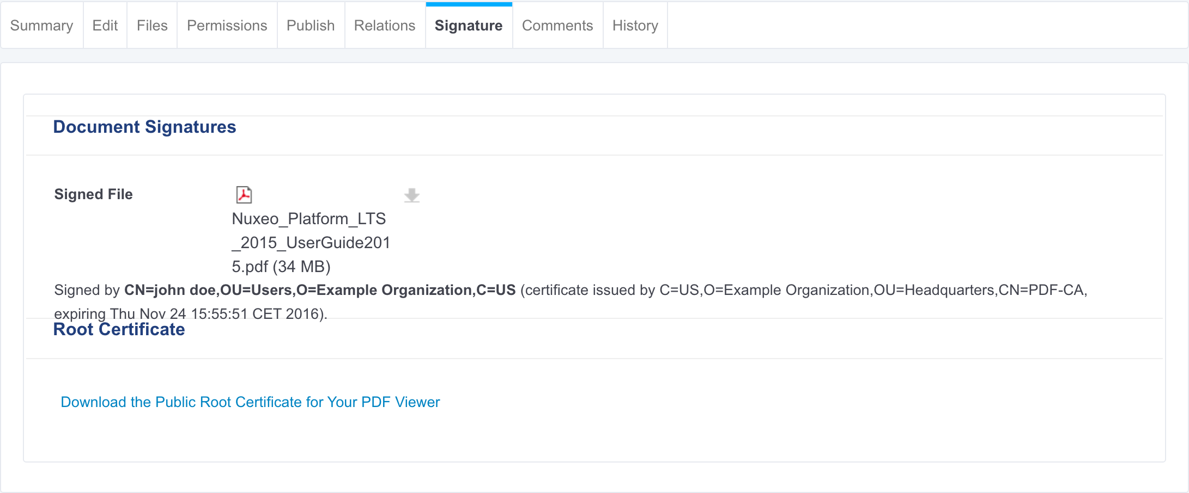Click the 34 MB file size text
This screenshot has height=493, width=1189.
[x=302, y=267]
